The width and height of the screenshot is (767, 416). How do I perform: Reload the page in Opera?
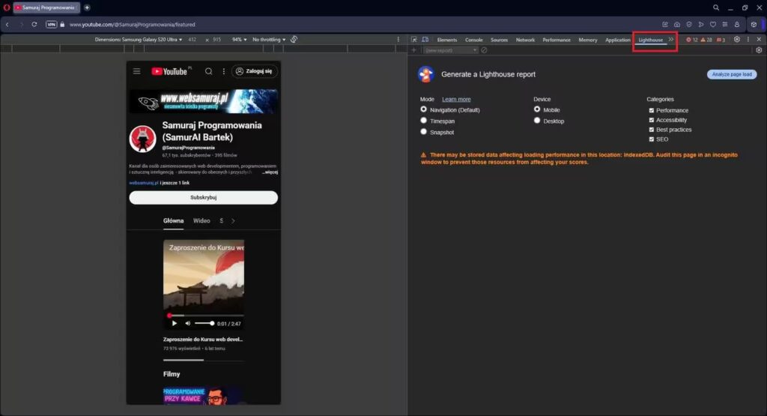34,25
